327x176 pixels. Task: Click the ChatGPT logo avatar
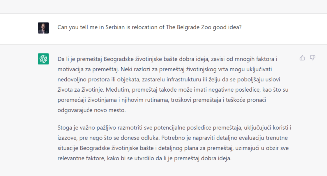coord(43,59)
